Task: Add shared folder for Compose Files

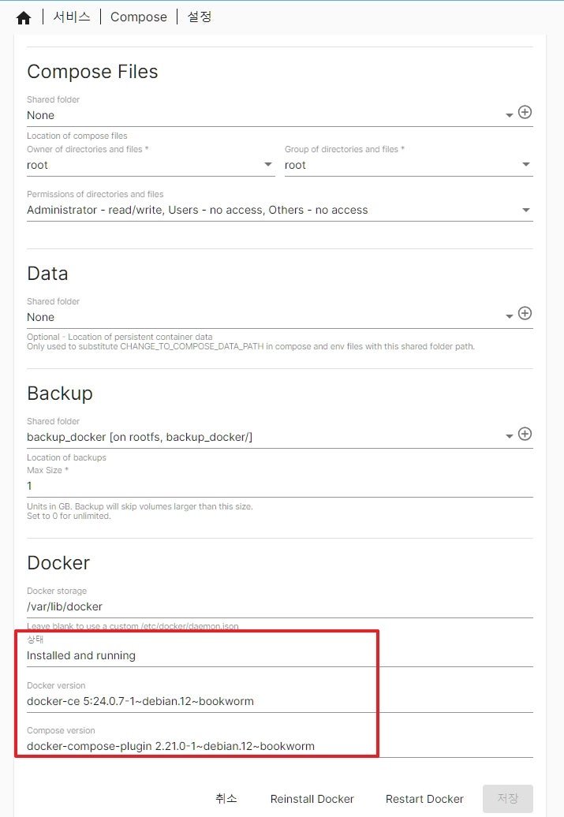Action: point(525,112)
